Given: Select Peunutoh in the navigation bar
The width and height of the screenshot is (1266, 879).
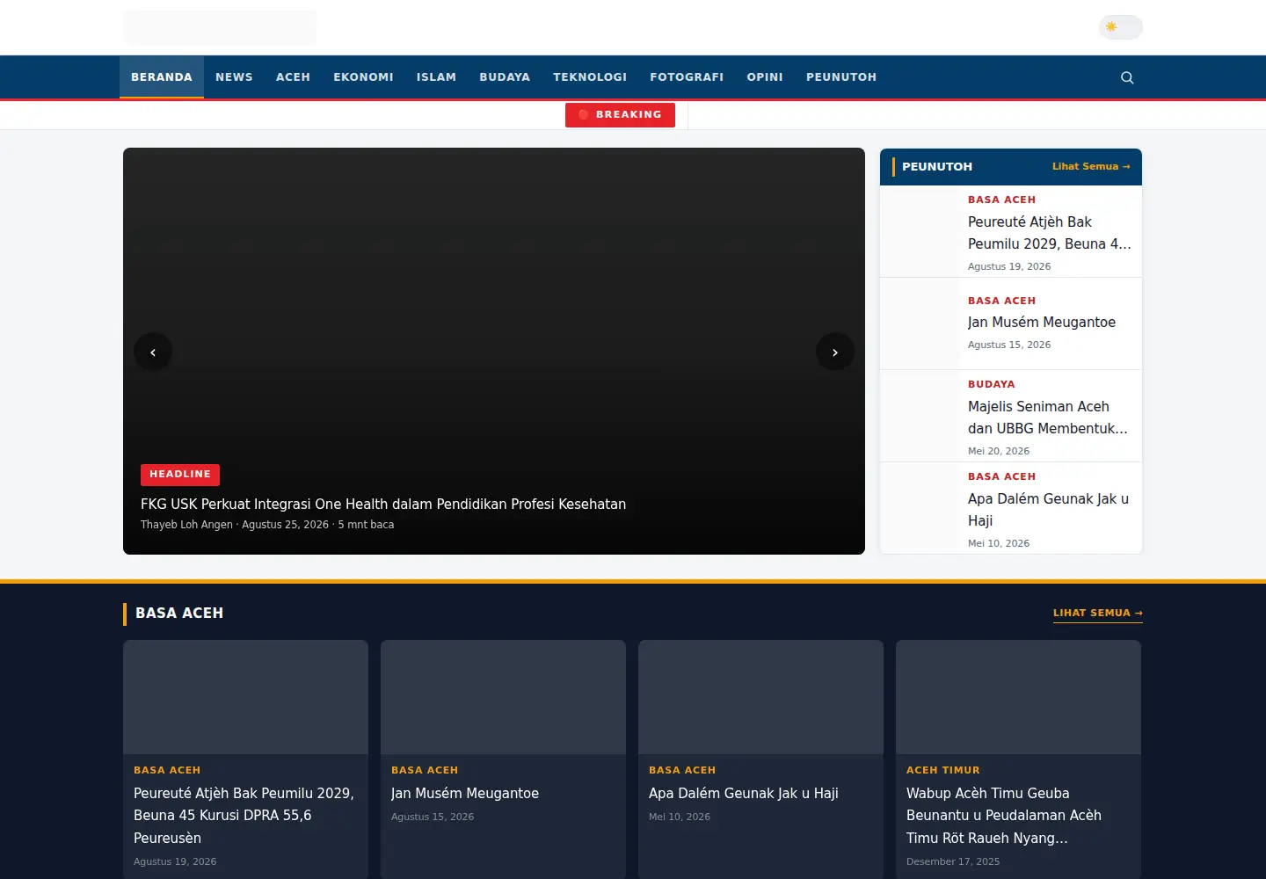Looking at the screenshot, I should 841,77.
